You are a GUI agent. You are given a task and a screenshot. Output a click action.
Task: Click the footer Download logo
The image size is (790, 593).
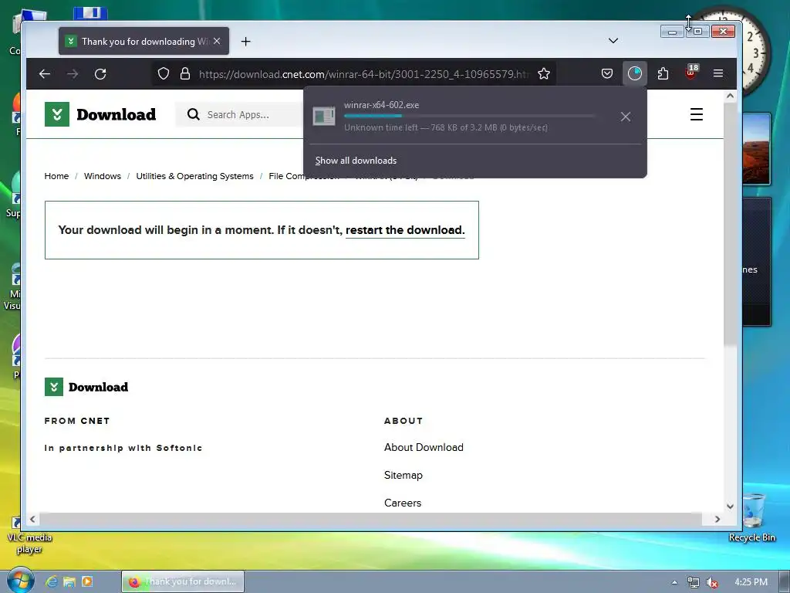86,387
